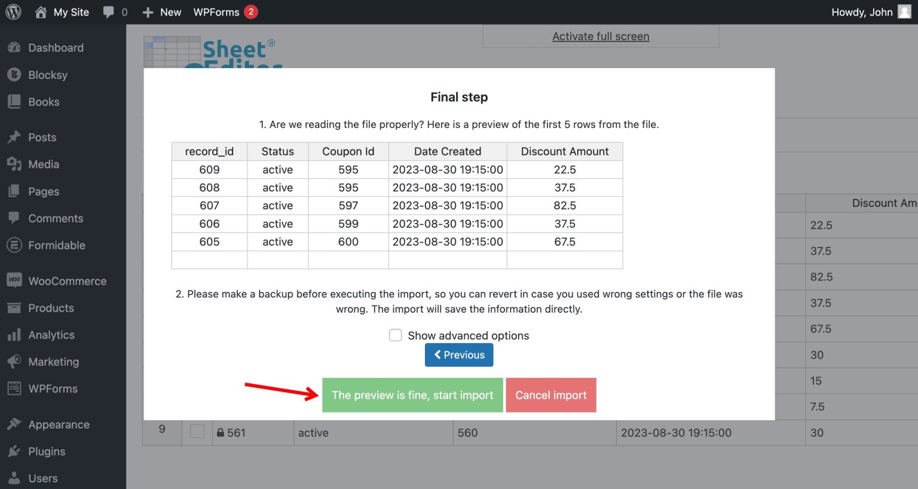The width and height of the screenshot is (918, 489).
Task: Click the Formidable icon in the sidebar
Action: [x=13, y=245]
